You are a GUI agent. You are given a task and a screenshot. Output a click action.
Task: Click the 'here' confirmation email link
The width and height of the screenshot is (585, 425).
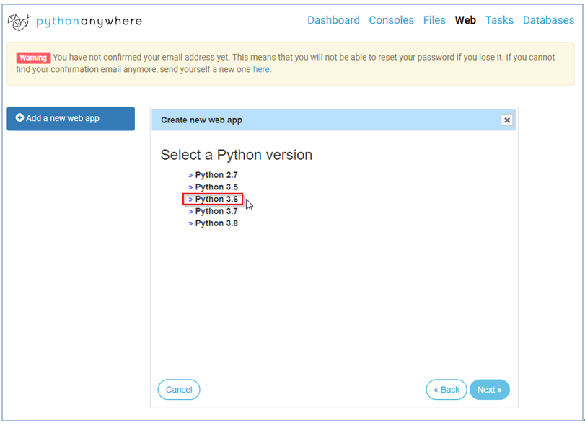coord(260,70)
